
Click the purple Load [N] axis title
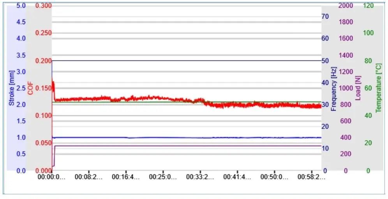point(358,88)
